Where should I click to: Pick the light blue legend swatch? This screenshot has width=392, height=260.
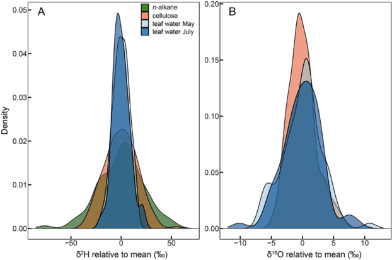[145, 23]
